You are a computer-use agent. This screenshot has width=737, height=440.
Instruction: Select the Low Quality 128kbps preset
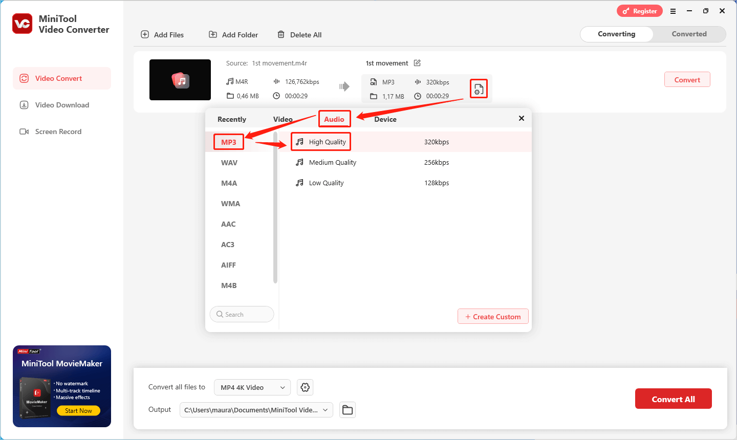(x=405, y=183)
